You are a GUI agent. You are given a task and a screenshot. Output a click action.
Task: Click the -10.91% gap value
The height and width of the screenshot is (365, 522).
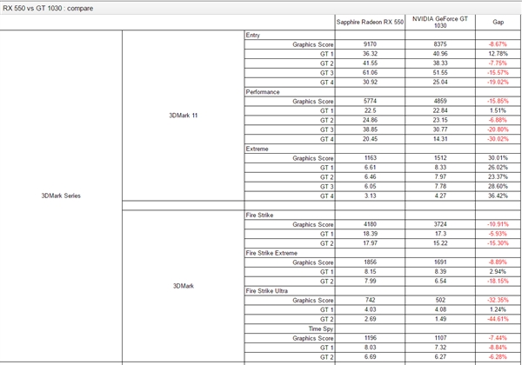(498, 224)
